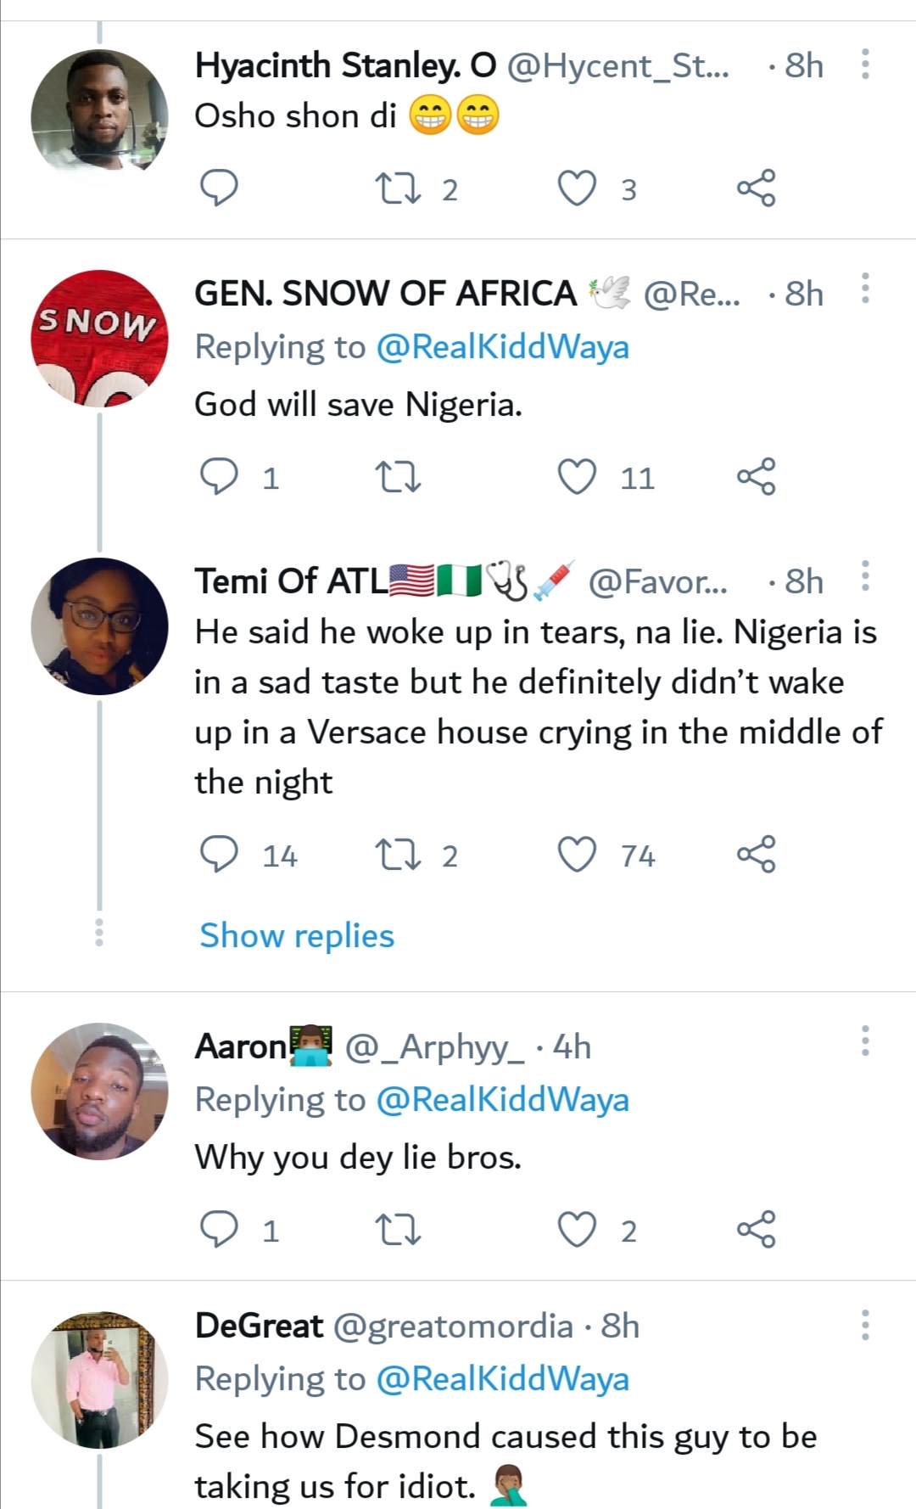This screenshot has height=1509, width=916.
Task: Share the 'God will save Nigeria' tweet
Action: tap(756, 477)
